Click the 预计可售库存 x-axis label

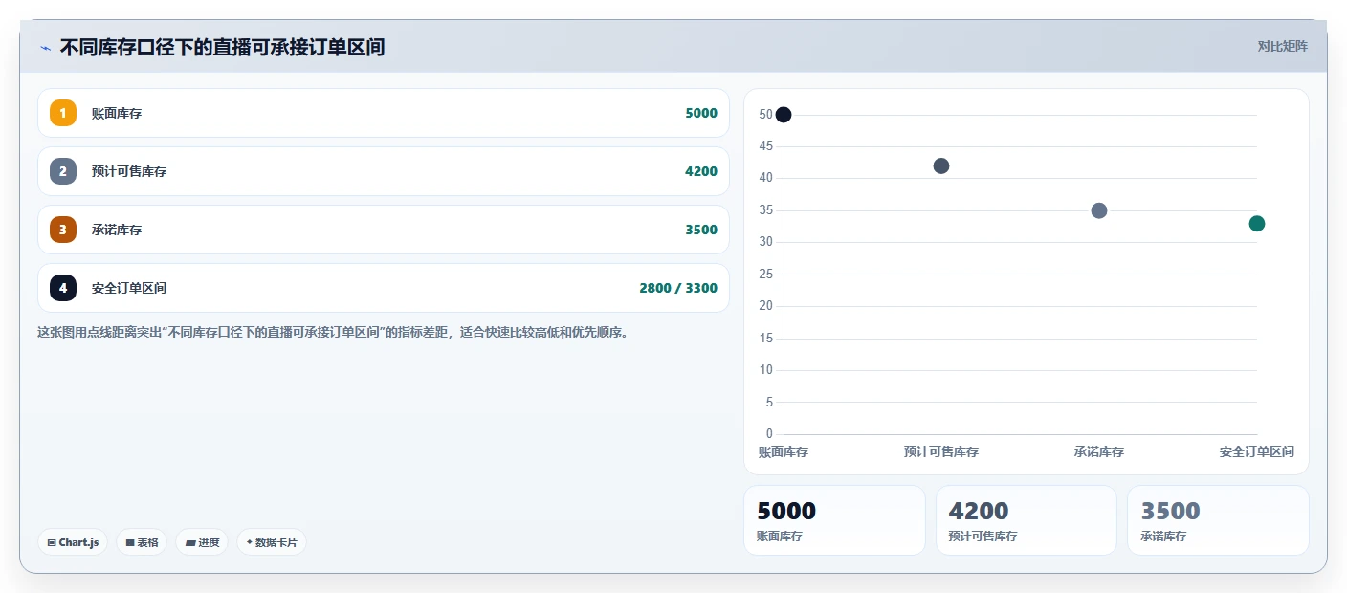941,451
